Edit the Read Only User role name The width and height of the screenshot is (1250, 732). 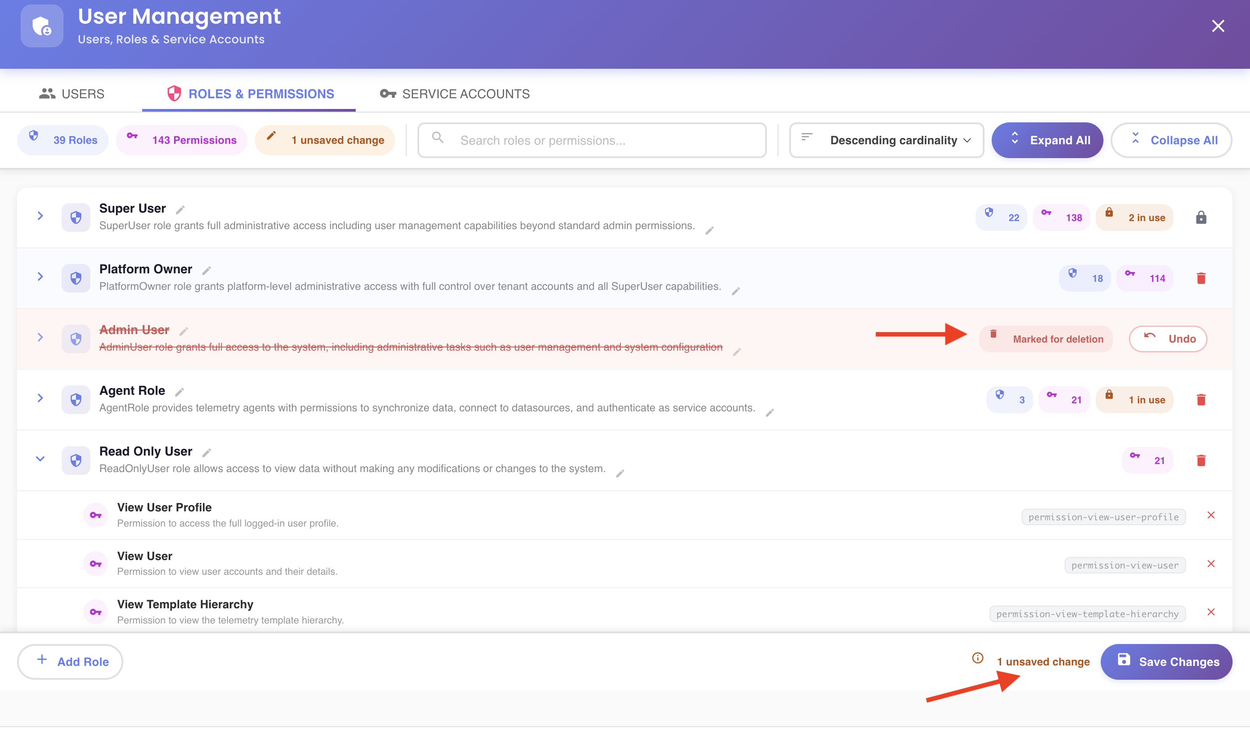[x=207, y=452]
